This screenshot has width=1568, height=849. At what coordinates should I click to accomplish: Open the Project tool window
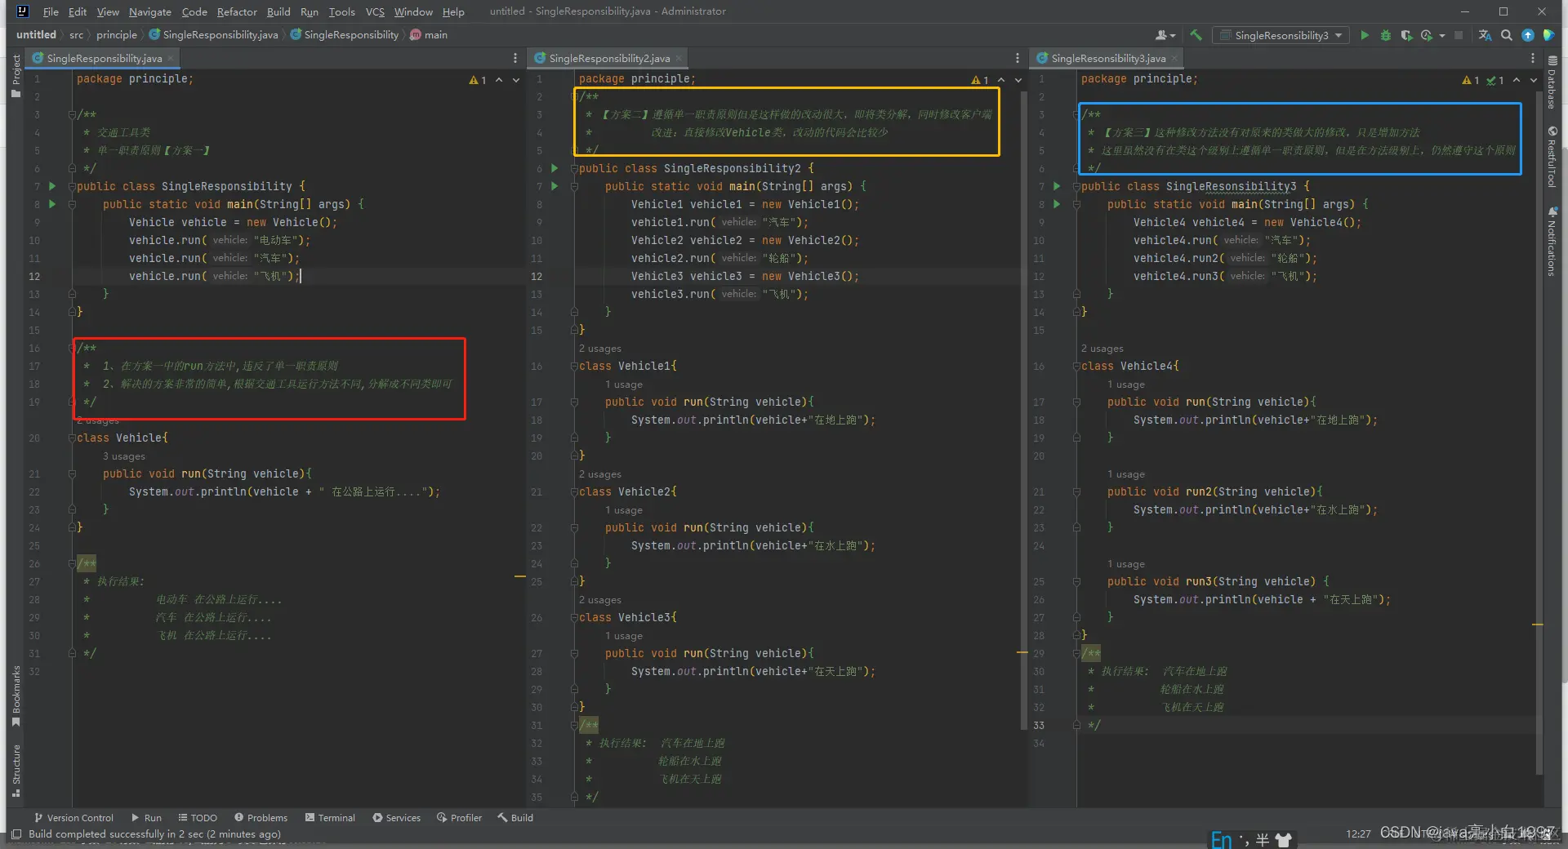click(x=16, y=76)
